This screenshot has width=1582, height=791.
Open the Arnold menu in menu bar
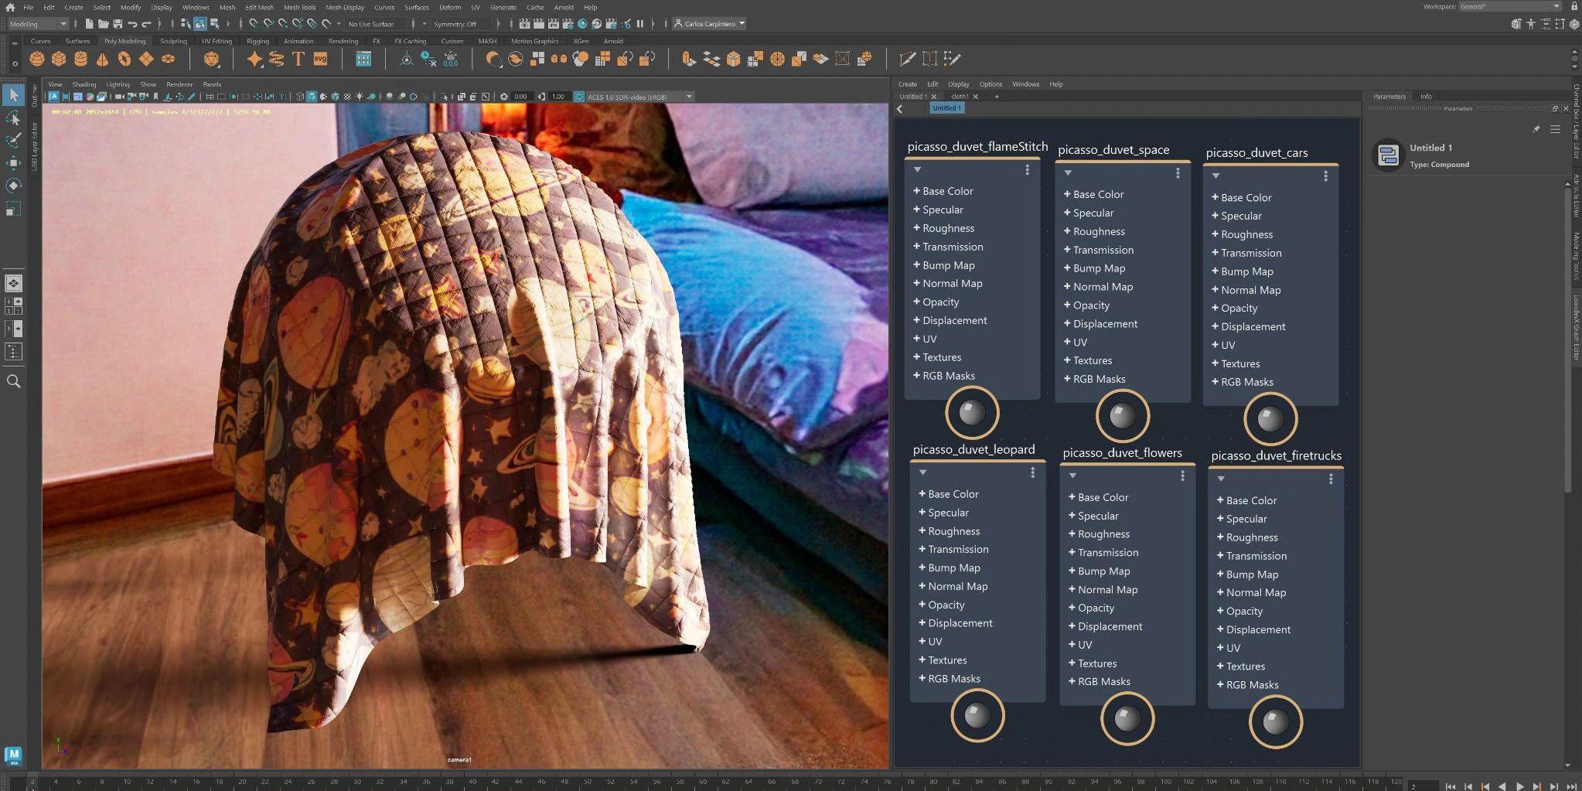point(564,7)
